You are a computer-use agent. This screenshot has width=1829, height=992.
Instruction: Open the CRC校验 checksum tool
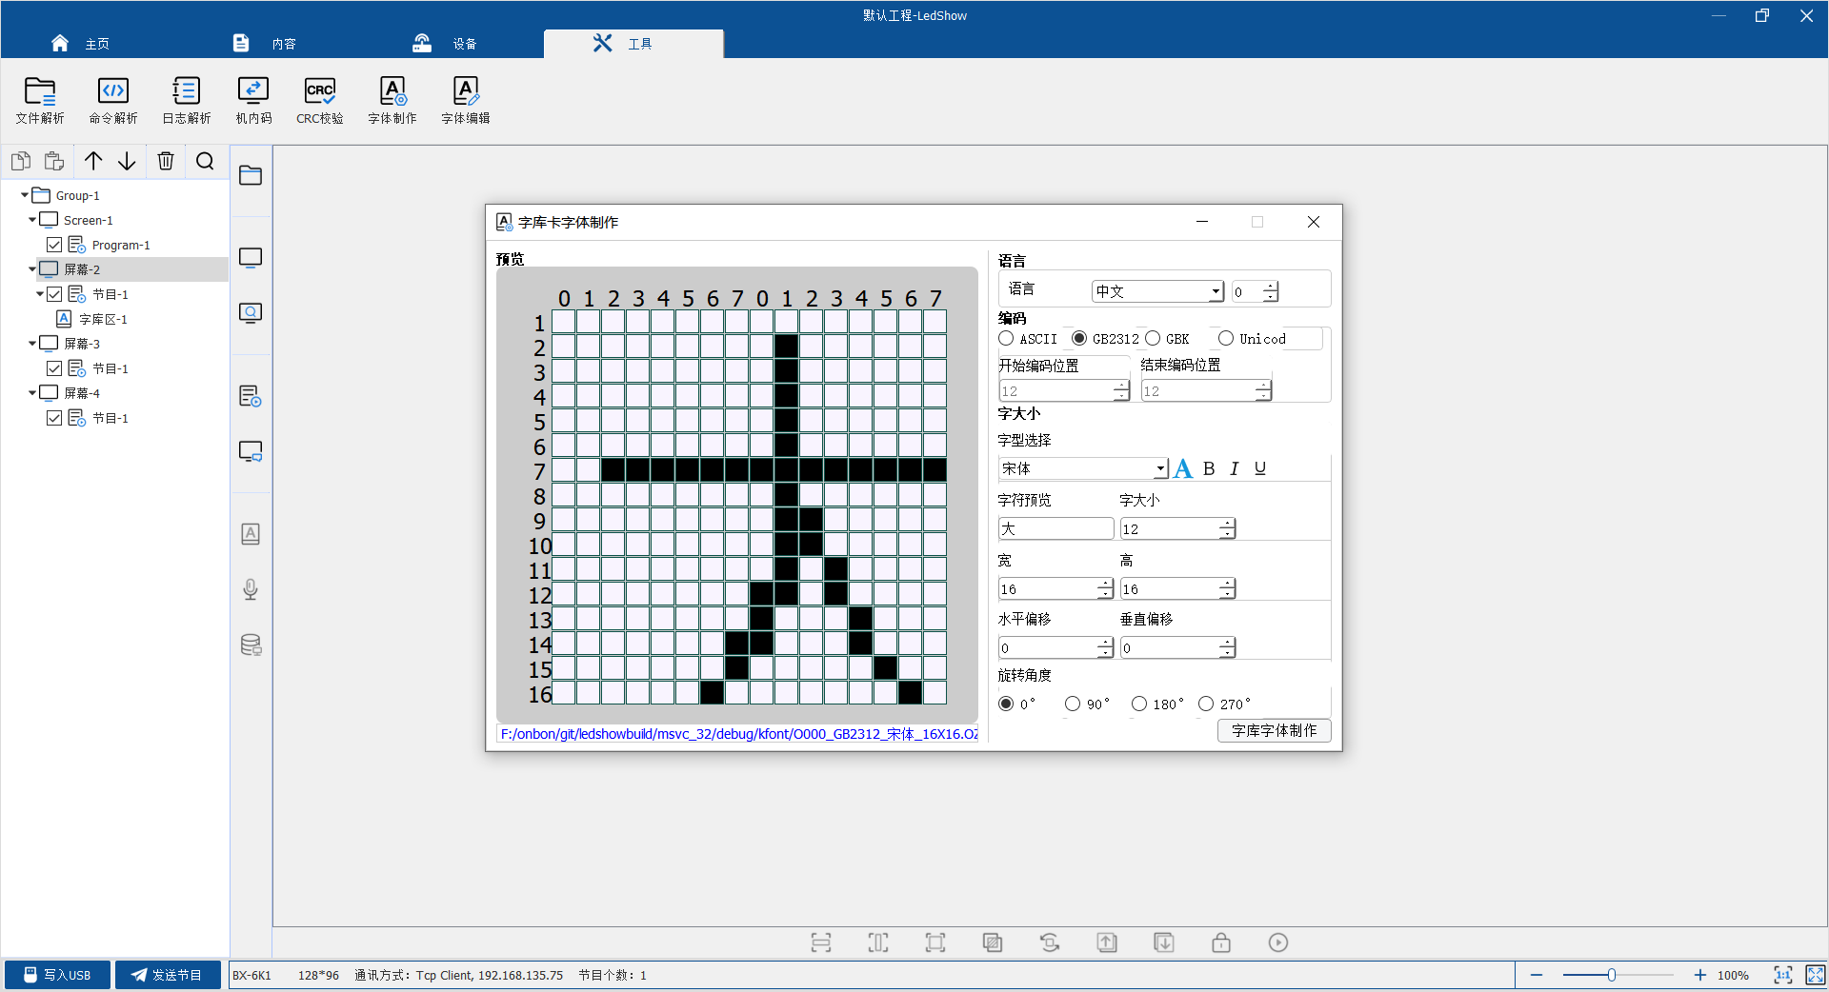click(x=320, y=100)
